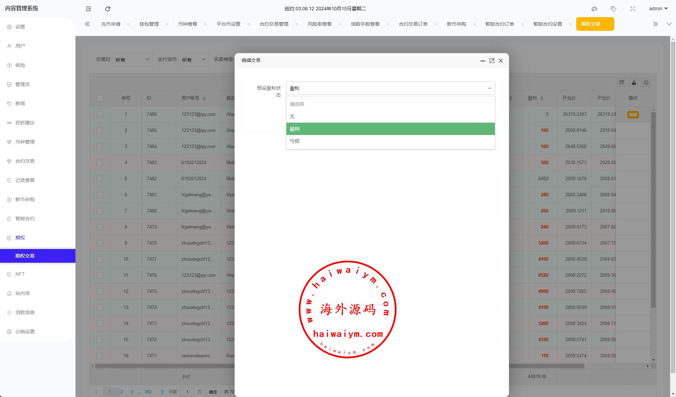Check the checkbox for row 5
This screenshot has width=676, height=397.
pyautogui.click(x=100, y=179)
